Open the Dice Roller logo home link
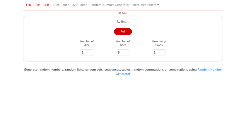The width and height of the screenshot is (246, 138). pyautogui.click(x=37, y=5)
